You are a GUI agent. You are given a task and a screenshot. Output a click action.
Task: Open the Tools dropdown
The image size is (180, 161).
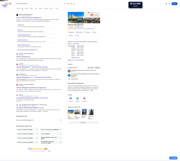pos(57,8)
